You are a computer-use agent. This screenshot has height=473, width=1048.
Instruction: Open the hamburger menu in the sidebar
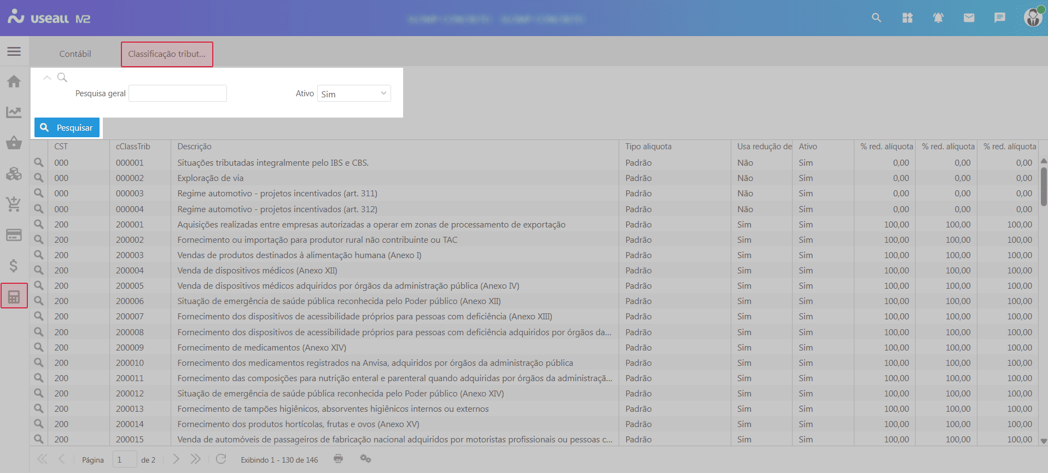[14, 51]
